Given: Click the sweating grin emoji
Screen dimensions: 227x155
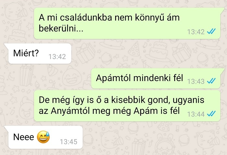Looking at the screenshot, I should coord(43,137).
